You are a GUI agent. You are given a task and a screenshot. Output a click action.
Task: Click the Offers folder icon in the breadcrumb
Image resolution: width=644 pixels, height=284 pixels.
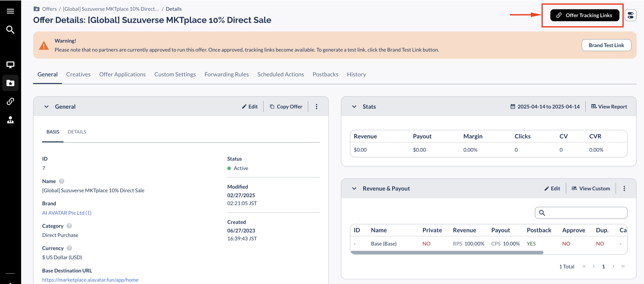click(x=36, y=9)
